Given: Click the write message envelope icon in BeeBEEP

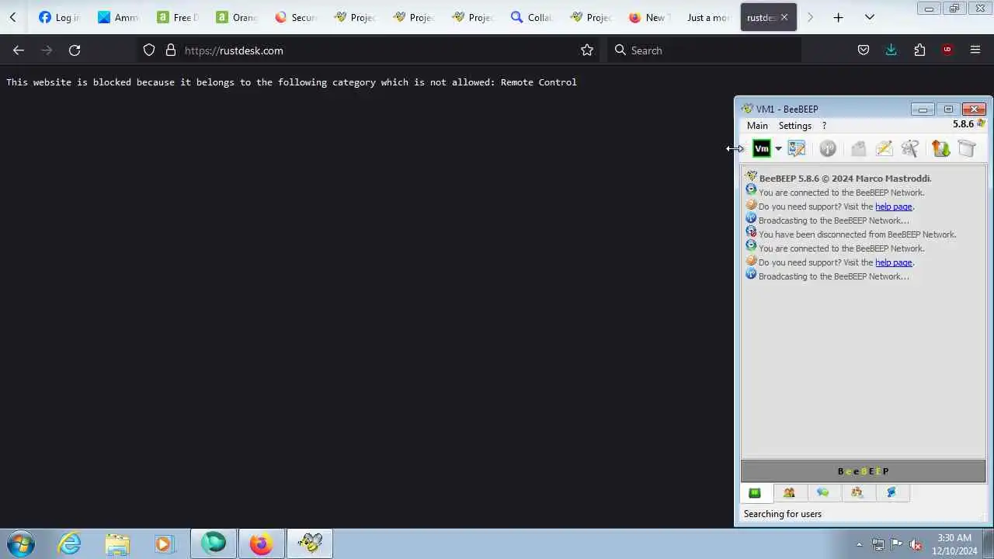Looking at the screenshot, I should (x=884, y=148).
